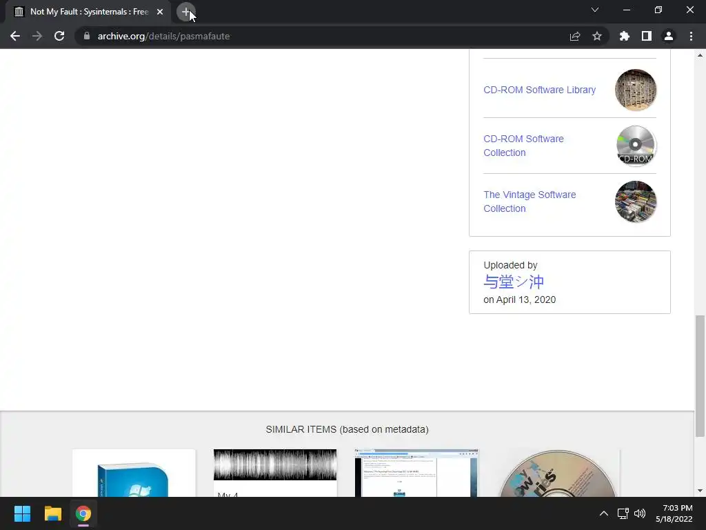Open the clock and date panel
This screenshot has height=530, width=706.
pyautogui.click(x=674, y=513)
